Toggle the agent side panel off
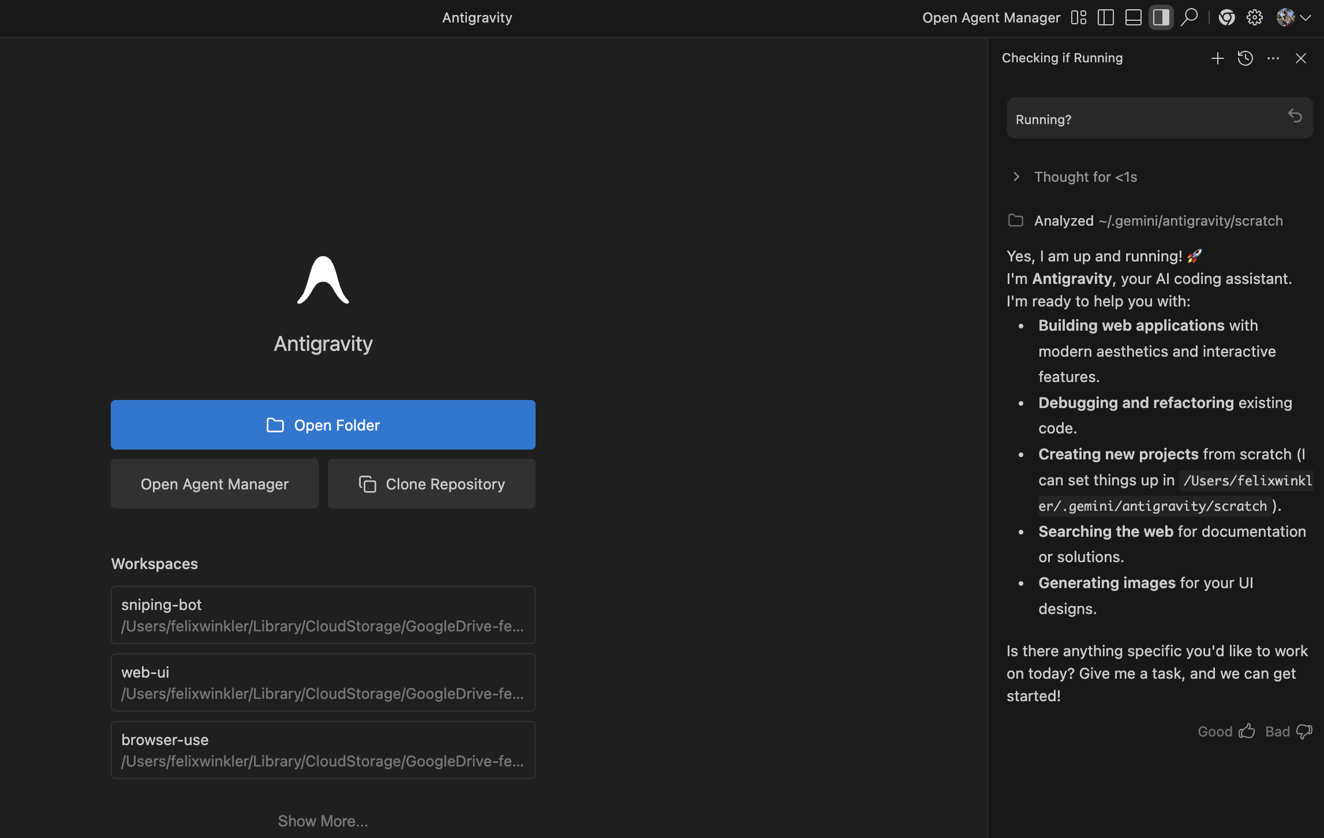 coord(1161,17)
